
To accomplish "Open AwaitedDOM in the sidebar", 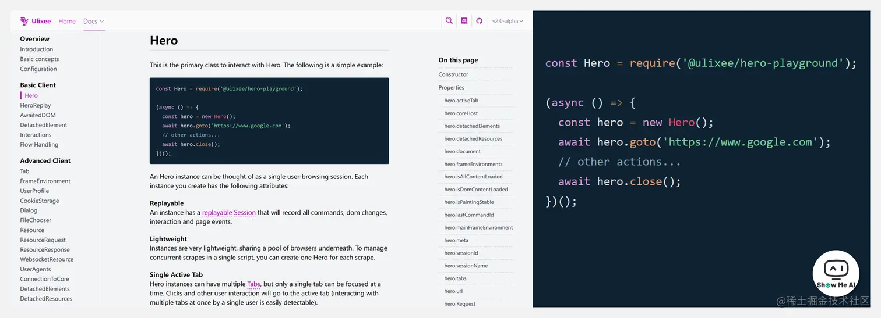I will coord(38,115).
